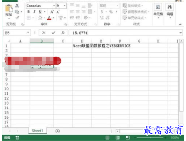
Task: Click the Insert Function fx button
Action: (63, 33)
